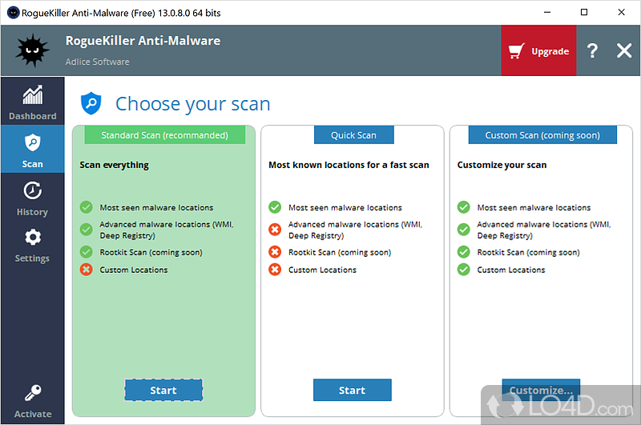Open Customize for Custom Scan
Screen dimensions: 641x425
coord(541,390)
